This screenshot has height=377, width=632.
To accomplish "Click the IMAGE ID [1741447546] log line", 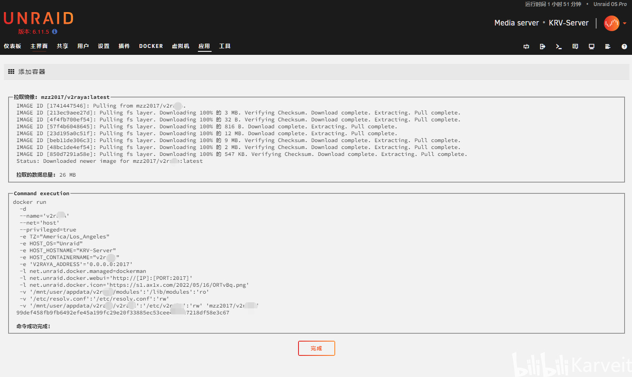I will point(101,106).
